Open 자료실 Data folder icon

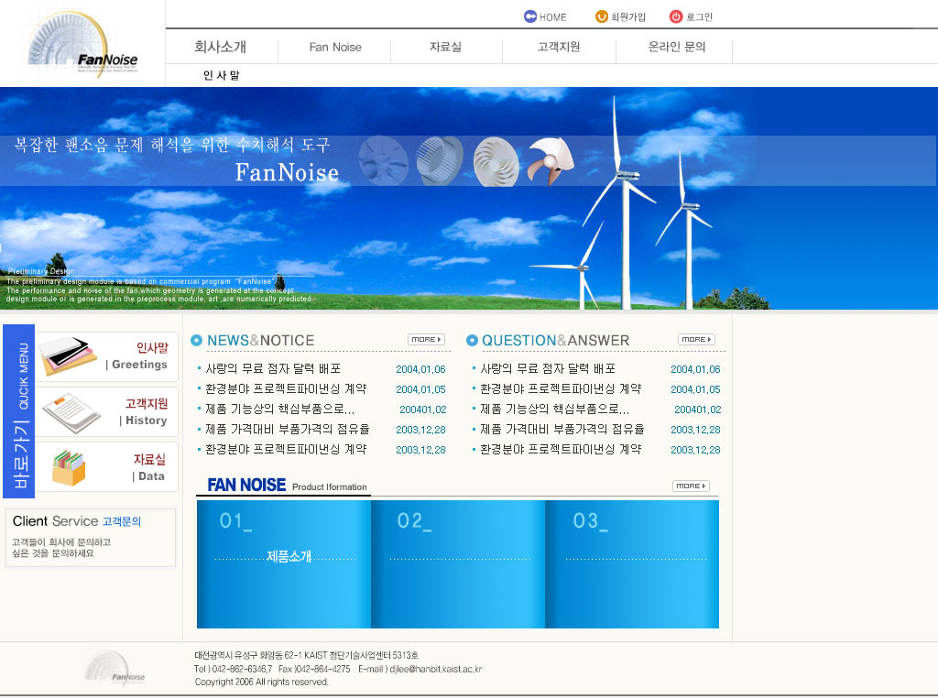click(x=69, y=467)
